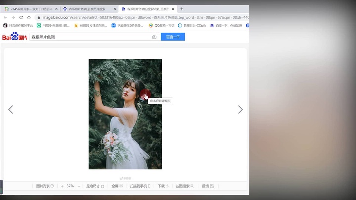Click the camera image-search icon
Image resolution: width=356 pixels, height=200 pixels.
[x=154, y=37]
